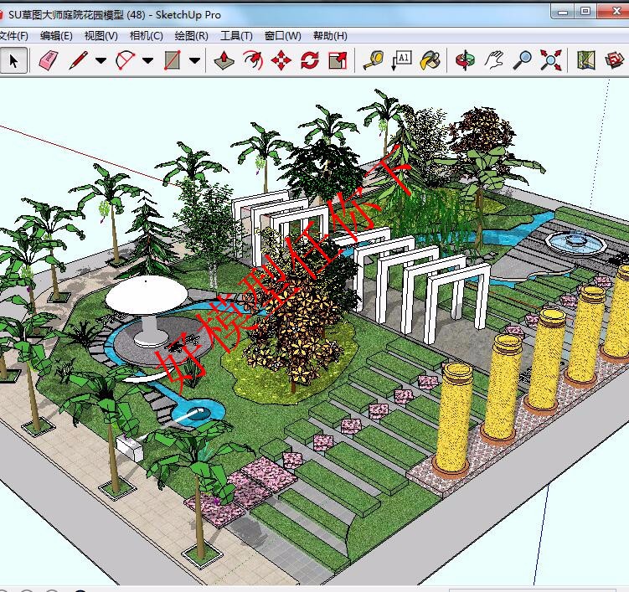Select the Pan hand tool

(494, 60)
